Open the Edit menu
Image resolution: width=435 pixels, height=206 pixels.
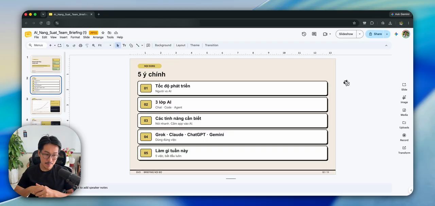45,37
